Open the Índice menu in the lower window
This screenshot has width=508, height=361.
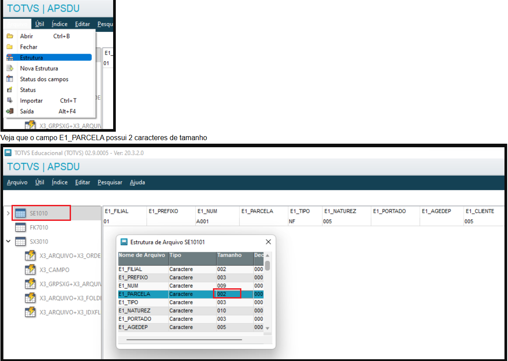pyautogui.click(x=59, y=182)
